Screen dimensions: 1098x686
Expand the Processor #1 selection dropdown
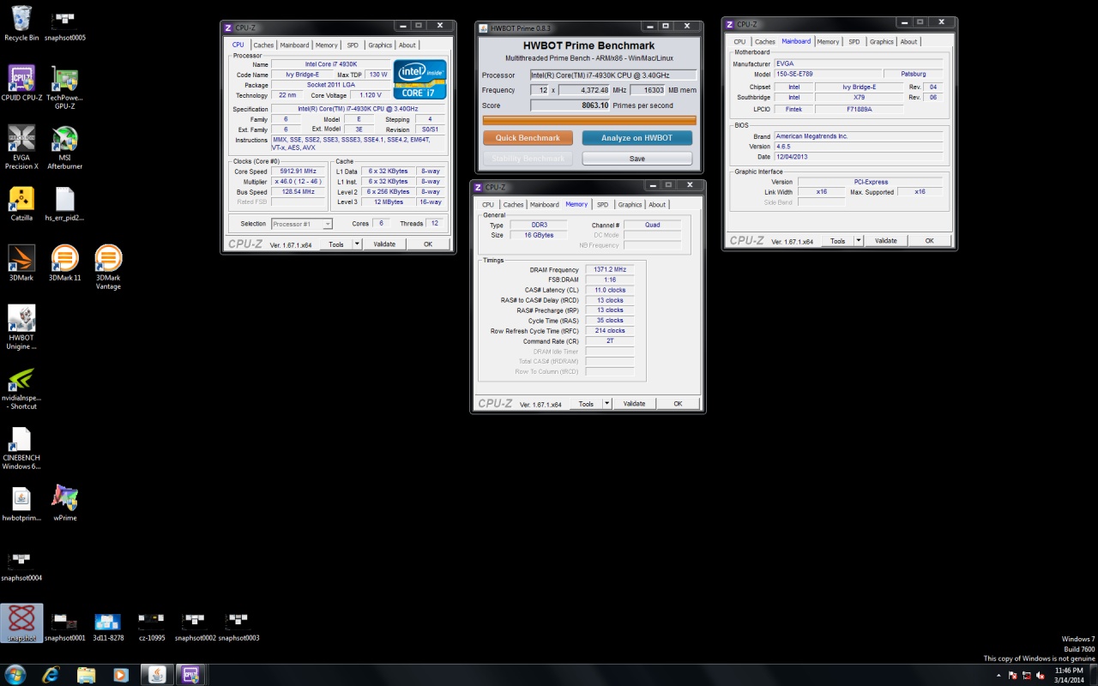(328, 224)
